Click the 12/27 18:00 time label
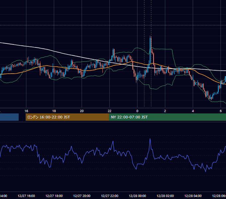 (54, 196)
